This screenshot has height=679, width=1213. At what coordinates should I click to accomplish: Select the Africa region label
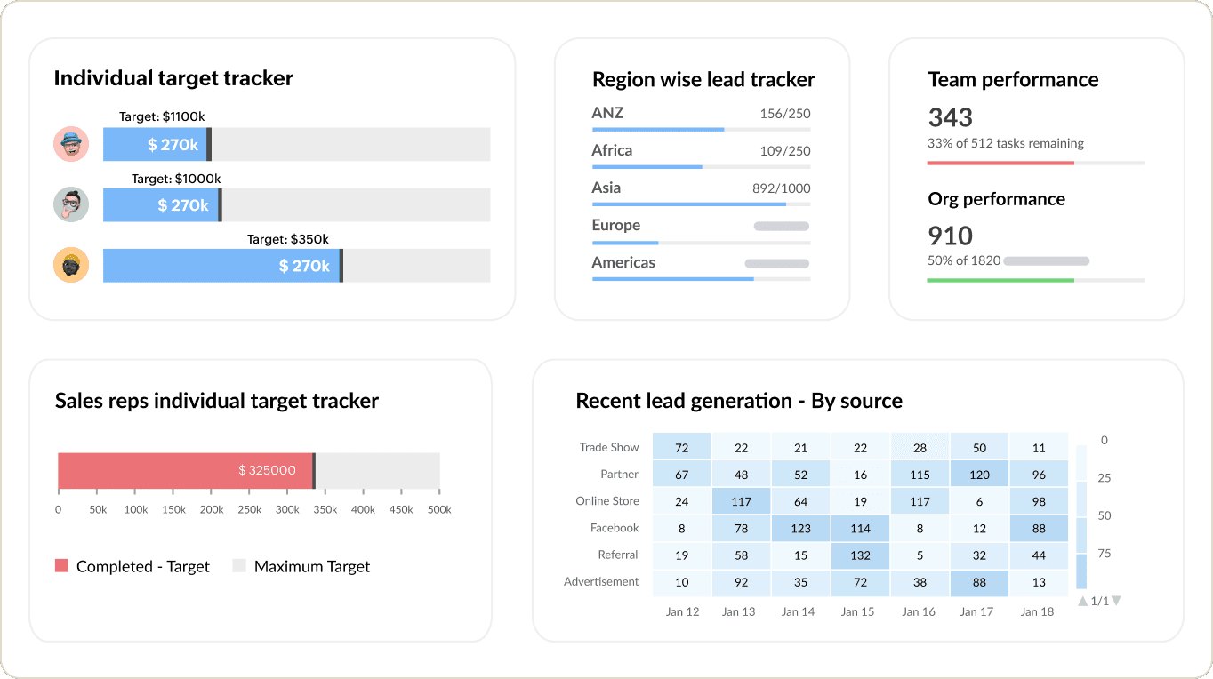[613, 150]
